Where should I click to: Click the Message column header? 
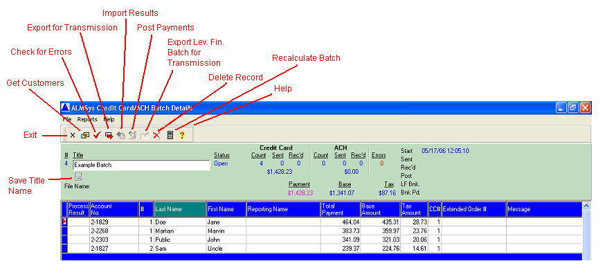click(544, 209)
